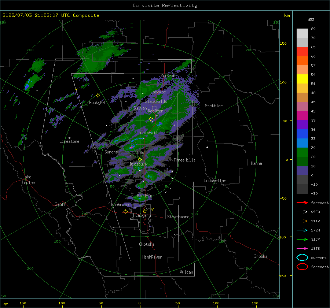
Task: Click the 'current' legend text
Action: click(x=319, y=257)
